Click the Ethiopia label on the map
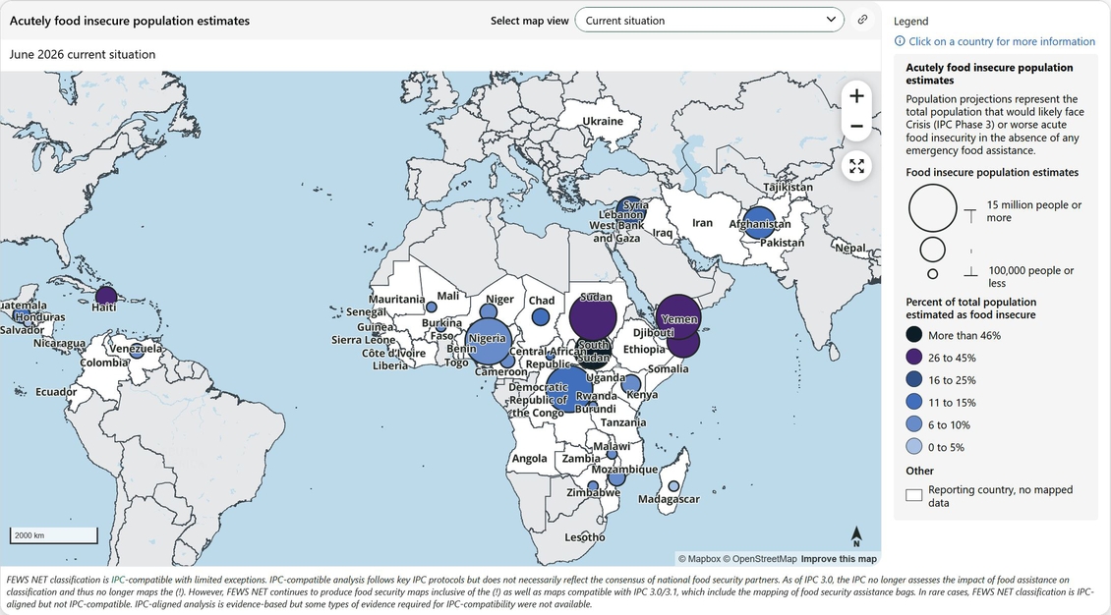The image size is (1111, 615). [x=644, y=349]
